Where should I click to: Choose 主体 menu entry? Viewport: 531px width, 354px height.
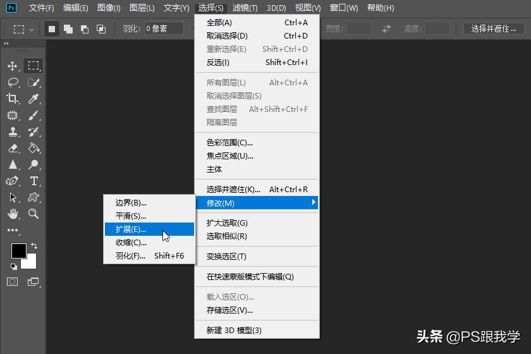(x=257, y=169)
